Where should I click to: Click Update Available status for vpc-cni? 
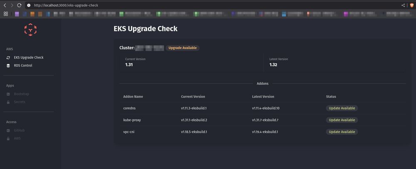click(x=342, y=132)
